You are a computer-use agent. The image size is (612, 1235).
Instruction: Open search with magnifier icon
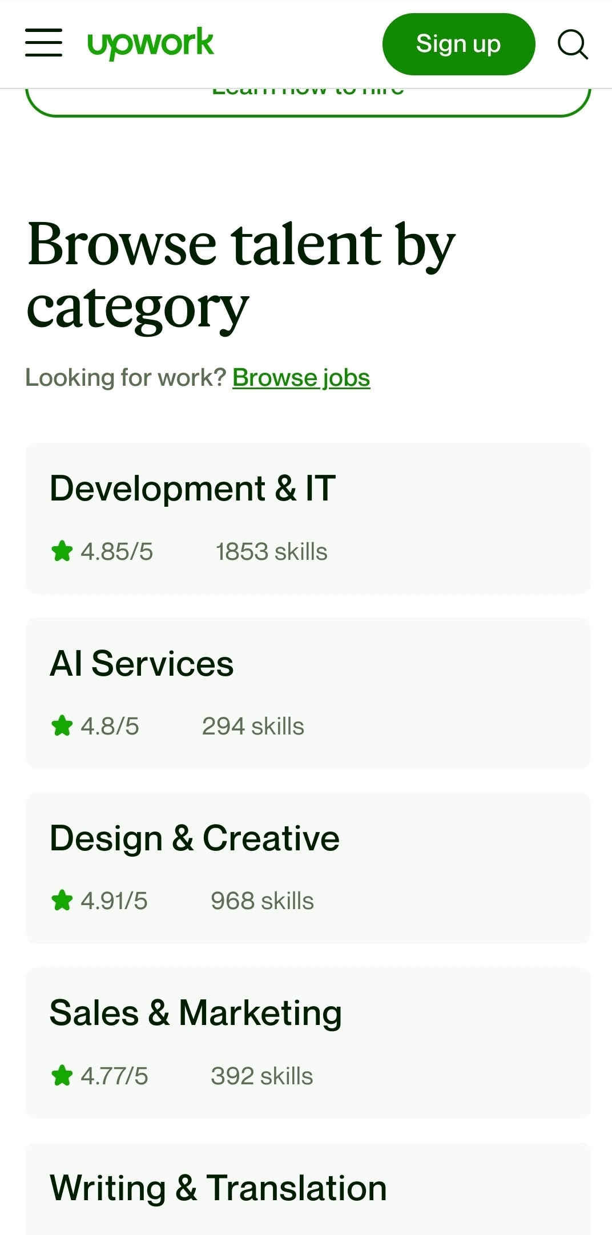[573, 44]
